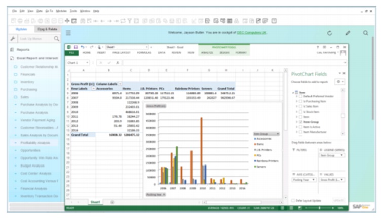Screen dimensions: 382x220
Task: Open the Item Group dropdown in Legend area
Action: pos(342,155)
